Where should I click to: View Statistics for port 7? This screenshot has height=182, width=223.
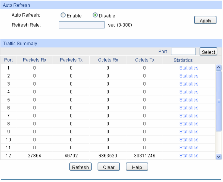tap(189, 116)
